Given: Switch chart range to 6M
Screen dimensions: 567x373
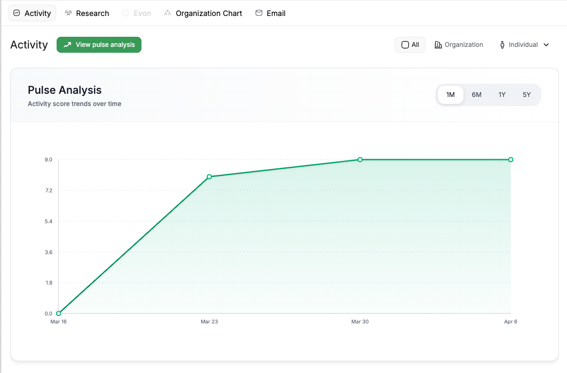Looking at the screenshot, I should click(476, 95).
